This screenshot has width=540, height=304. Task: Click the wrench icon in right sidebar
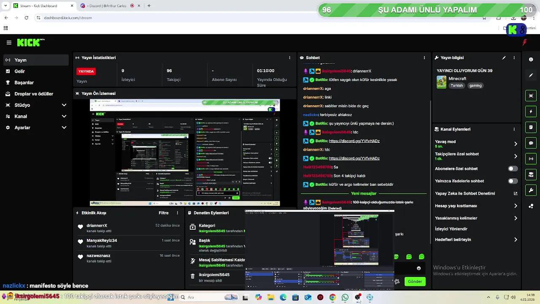coord(531,190)
